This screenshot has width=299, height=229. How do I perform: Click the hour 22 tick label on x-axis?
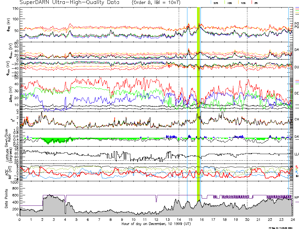(270, 219)
